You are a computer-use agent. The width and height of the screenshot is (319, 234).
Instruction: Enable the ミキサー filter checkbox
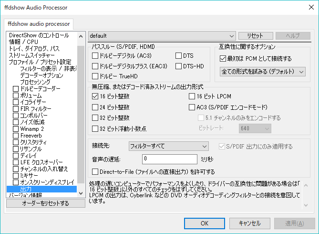click(x=16, y=176)
